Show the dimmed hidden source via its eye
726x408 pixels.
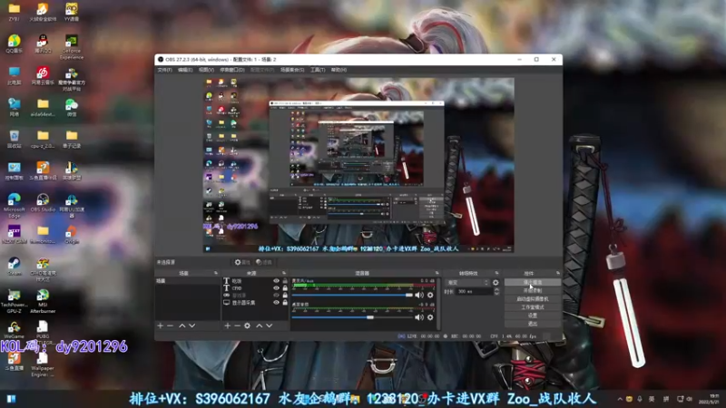[x=276, y=296]
